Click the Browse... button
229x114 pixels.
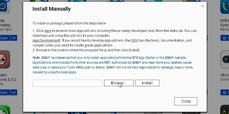tap(119, 83)
